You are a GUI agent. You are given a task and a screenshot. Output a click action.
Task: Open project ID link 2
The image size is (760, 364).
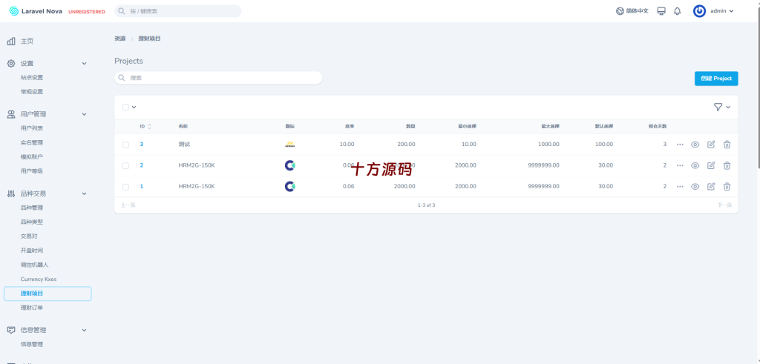142,165
